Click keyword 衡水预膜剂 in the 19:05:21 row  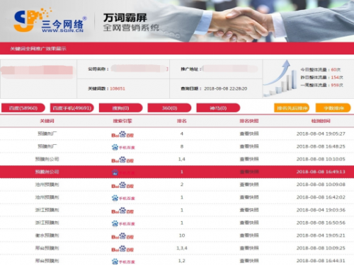[47, 235]
